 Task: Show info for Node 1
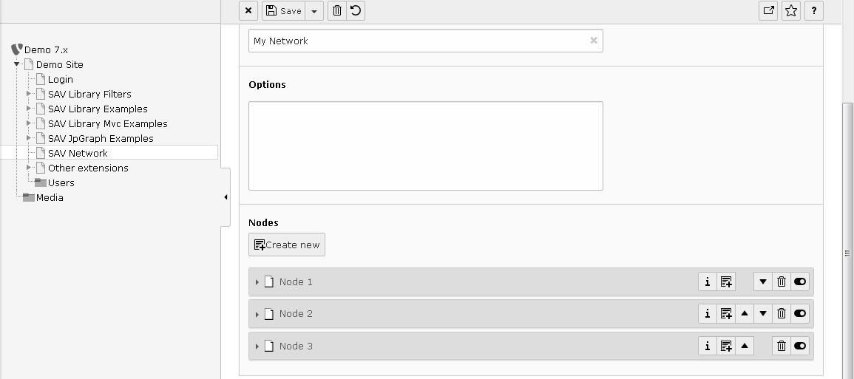[x=708, y=281]
